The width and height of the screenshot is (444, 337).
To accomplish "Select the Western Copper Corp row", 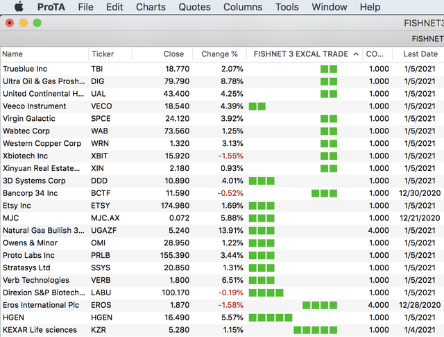I will (x=222, y=144).
